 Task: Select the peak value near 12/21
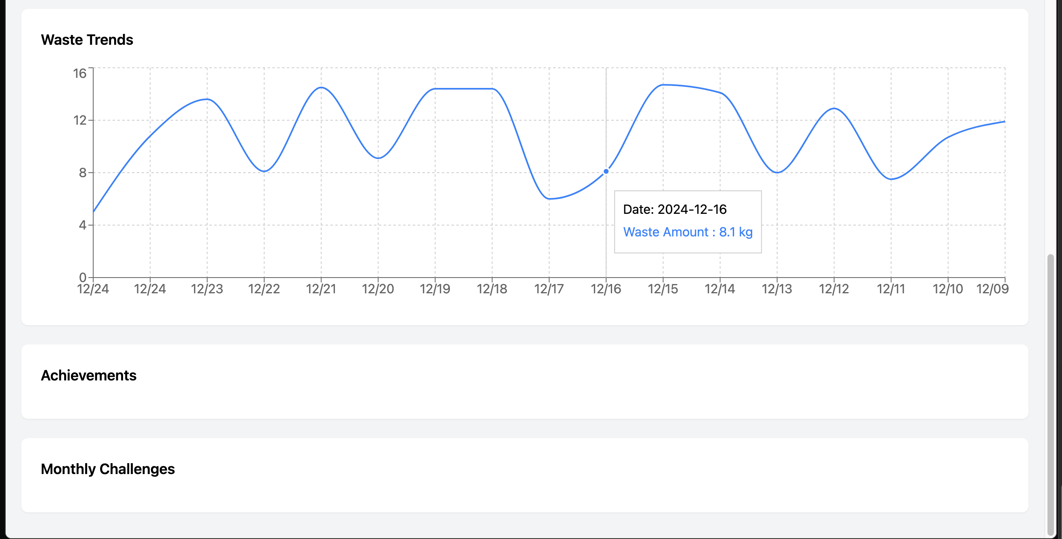click(x=321, y=88)
